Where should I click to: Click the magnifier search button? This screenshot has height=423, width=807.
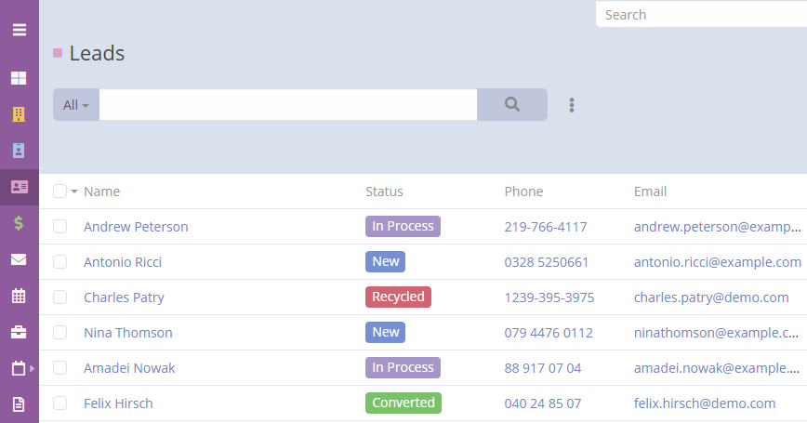click(x=512, y=104)
